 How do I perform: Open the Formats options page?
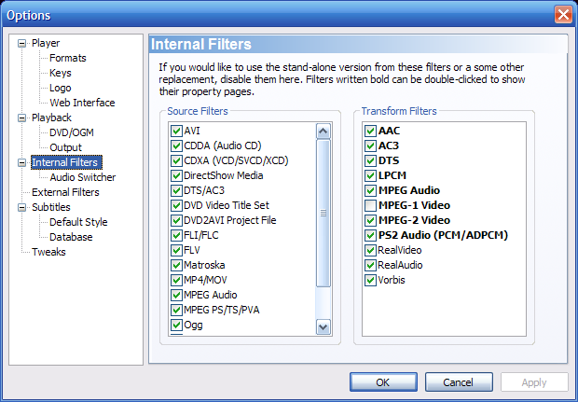[68, 58]
